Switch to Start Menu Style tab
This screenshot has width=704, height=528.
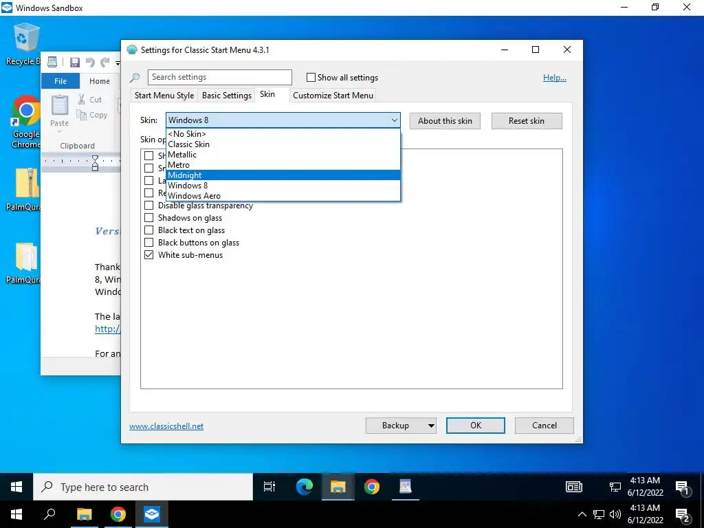click(164, 95)
